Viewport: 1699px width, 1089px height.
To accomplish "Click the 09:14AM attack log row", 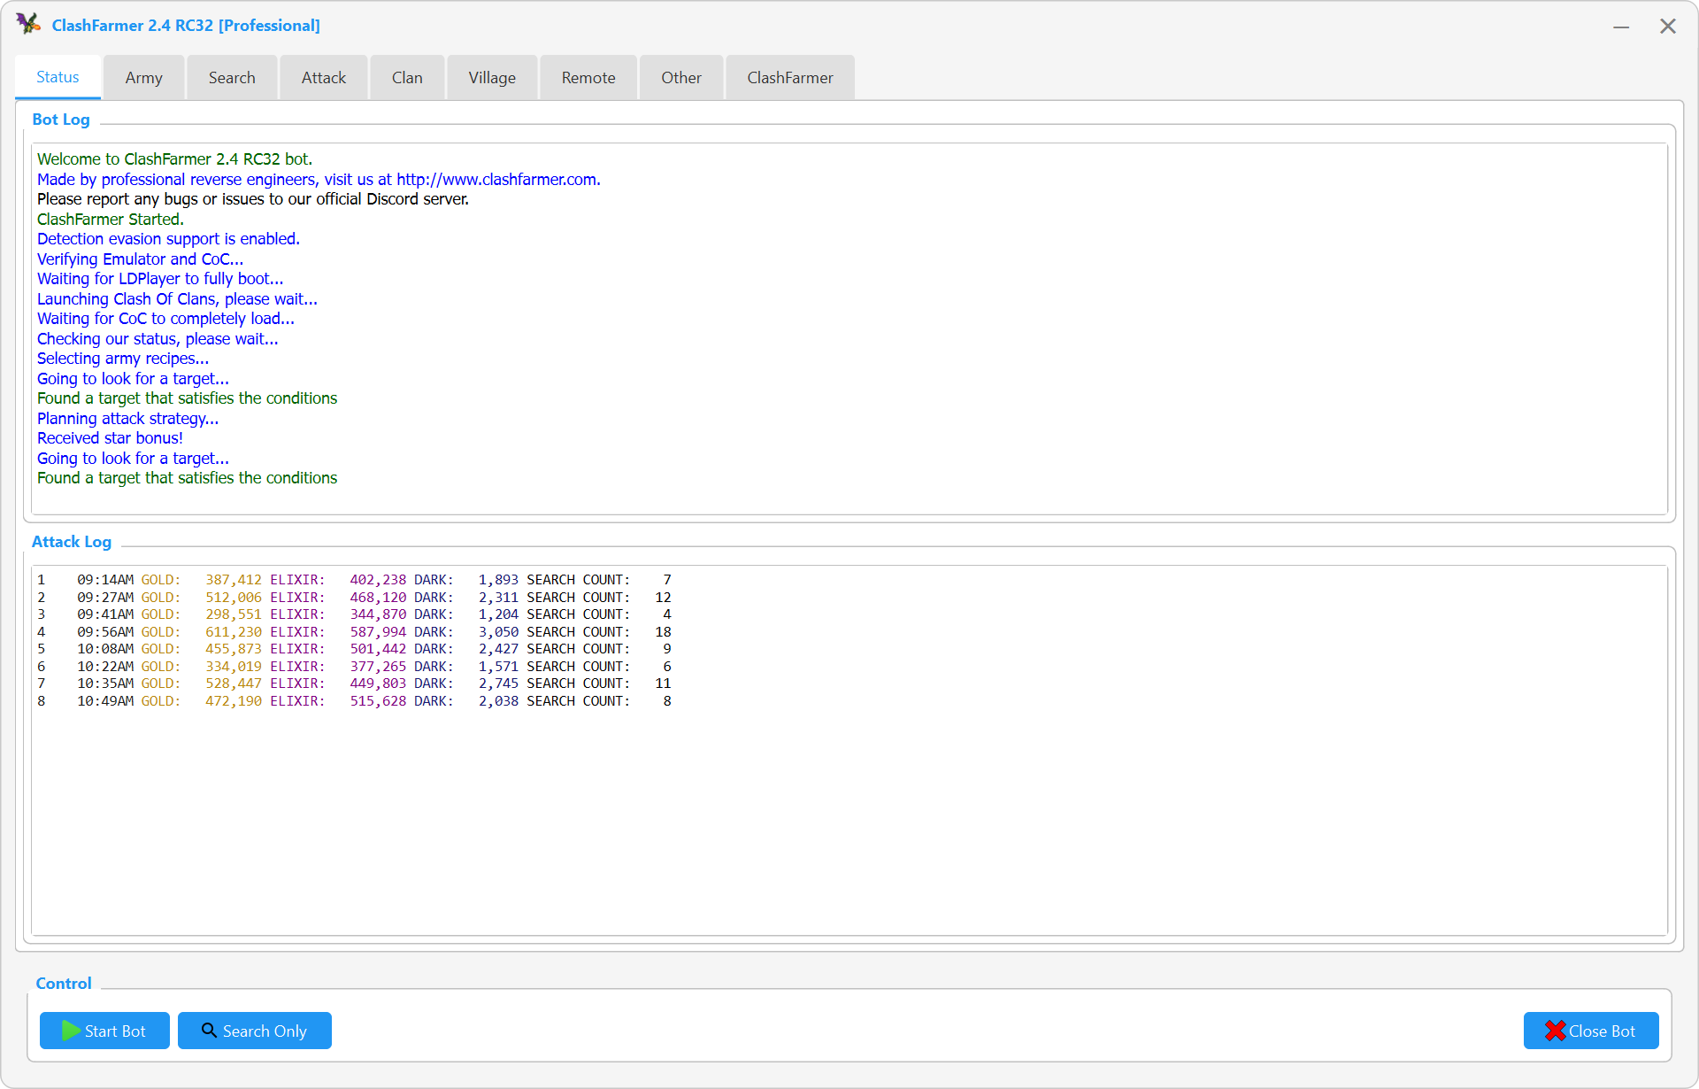I will pos(354,580).
